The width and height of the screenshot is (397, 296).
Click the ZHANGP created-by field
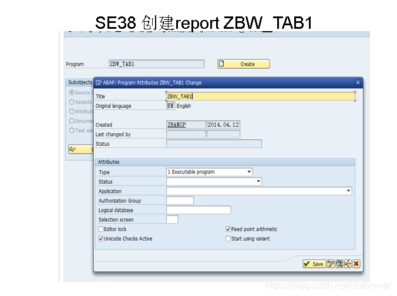[186, 125]
